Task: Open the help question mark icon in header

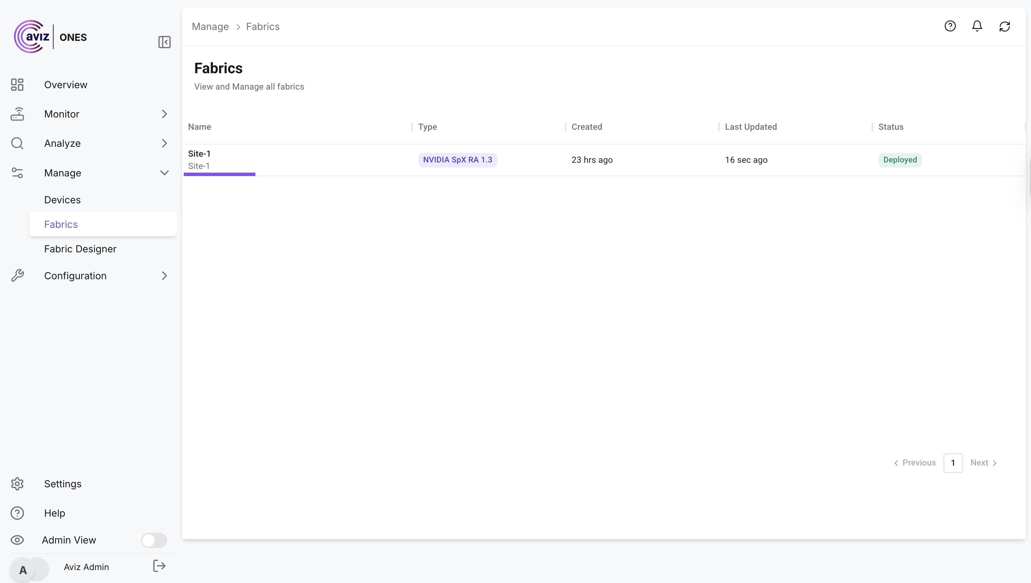Action: coord(950,27)
